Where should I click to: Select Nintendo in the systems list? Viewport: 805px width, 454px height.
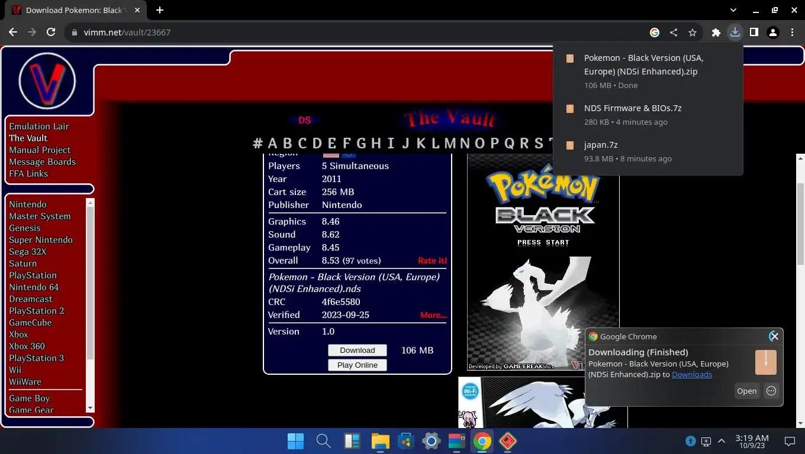pos(27,204)
